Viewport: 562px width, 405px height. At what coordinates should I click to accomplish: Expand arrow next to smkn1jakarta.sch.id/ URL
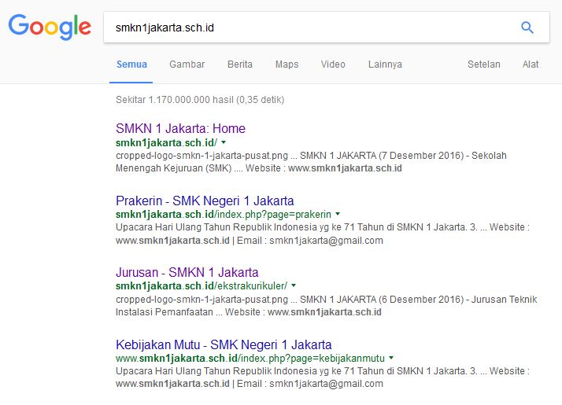tap(224, 142)
